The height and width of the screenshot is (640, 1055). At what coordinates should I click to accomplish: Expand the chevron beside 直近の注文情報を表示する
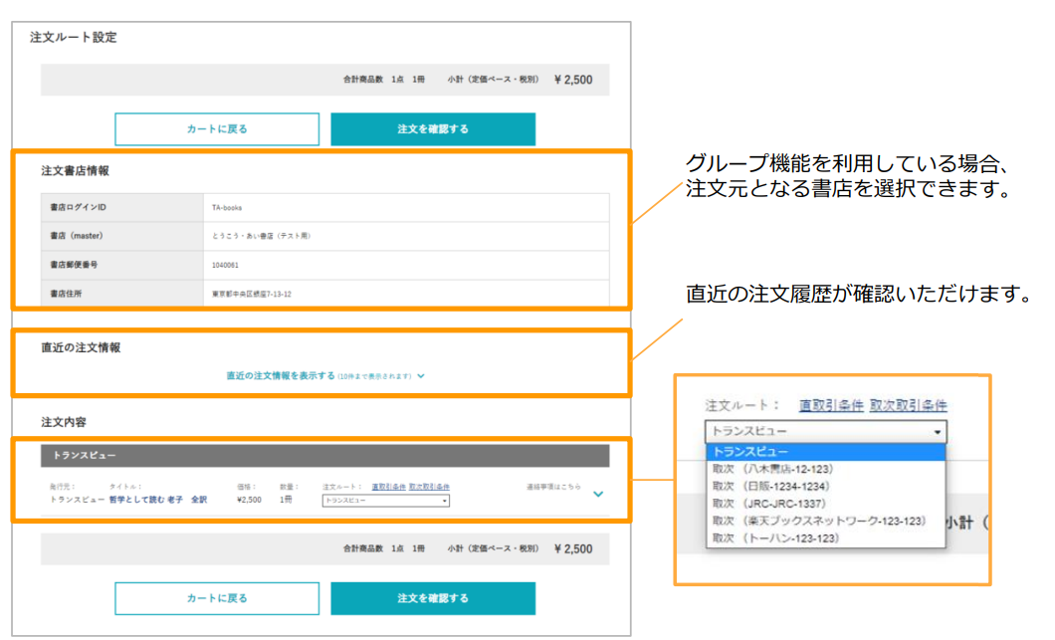(x=421, y=376)
